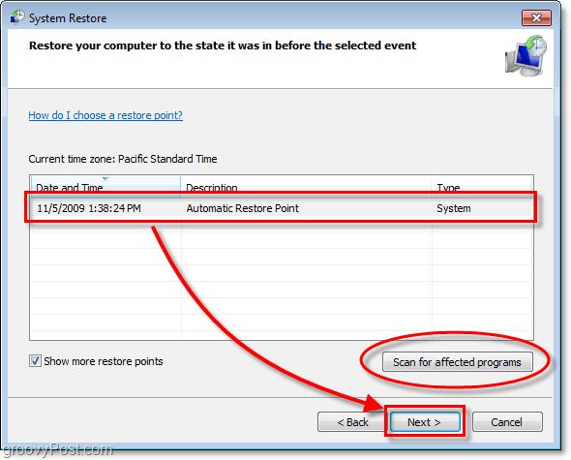The height and width of the screenshot is (460, 571).
Task: Sort by the Date and Time column
Action: 105,187
